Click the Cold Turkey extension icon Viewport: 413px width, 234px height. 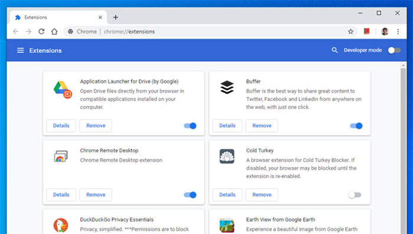tap(227, 156)
